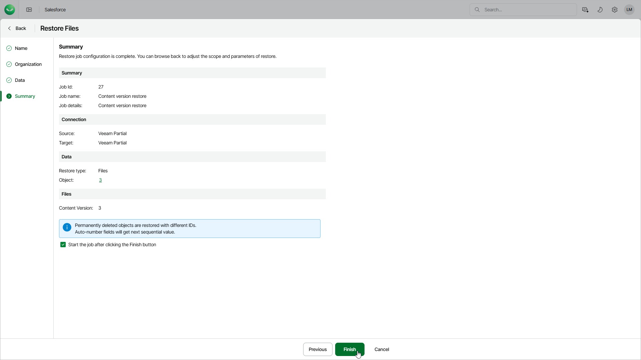Click the Back arrow chevron
Viewport: 641px width, 360px height.
[x=9, y=28]
